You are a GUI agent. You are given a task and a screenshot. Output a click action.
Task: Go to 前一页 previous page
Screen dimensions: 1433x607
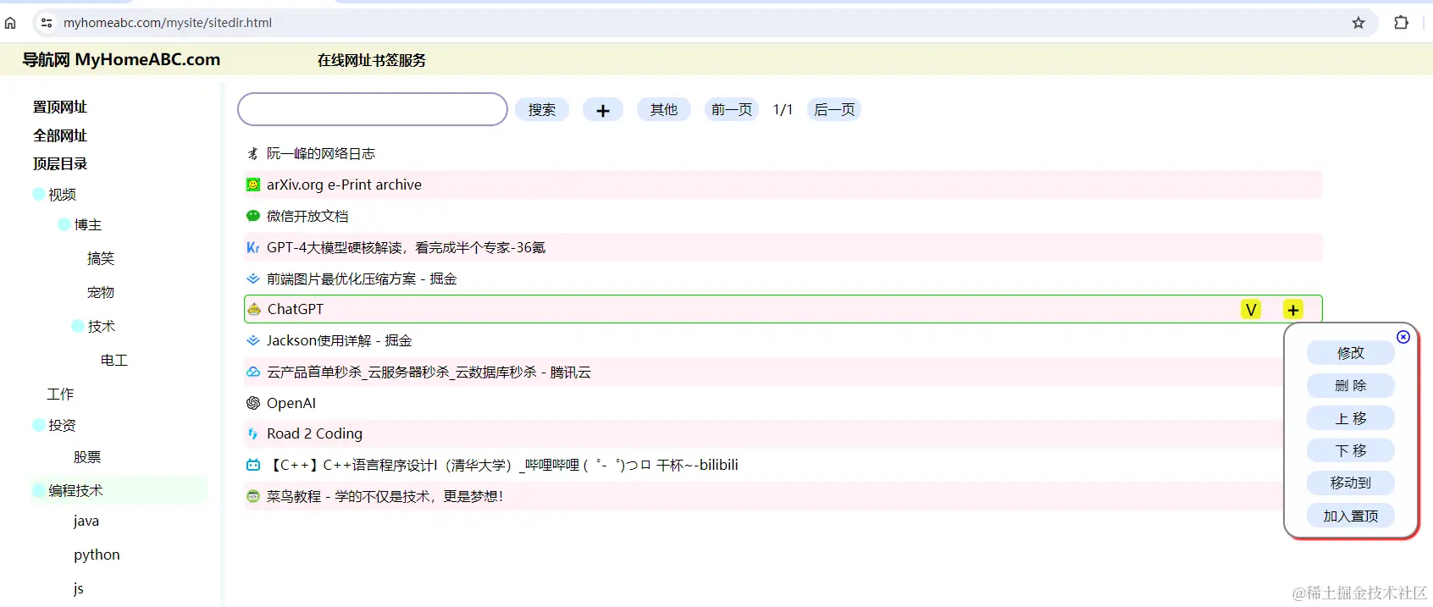tap(732, 110)
